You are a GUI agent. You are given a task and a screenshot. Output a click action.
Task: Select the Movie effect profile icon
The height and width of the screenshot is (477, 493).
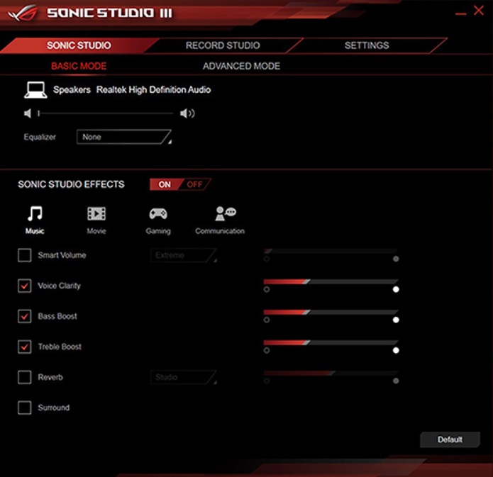point(96,213)
